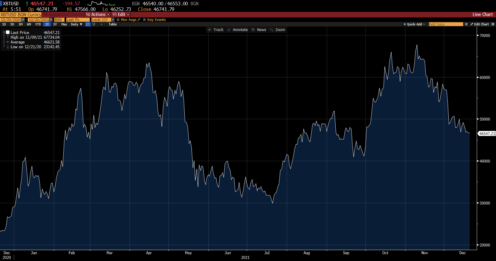Screen dimensions: 496x261
Task: Activate the Track crosshair tool
Action: click(x=216, y=30)
